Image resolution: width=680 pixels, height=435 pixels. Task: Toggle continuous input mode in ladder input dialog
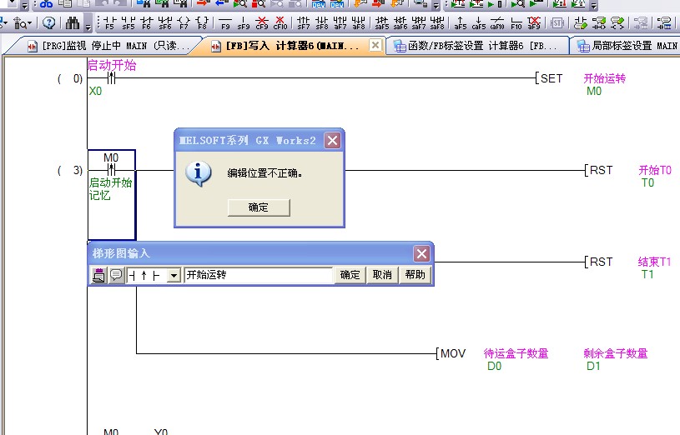point(98,275)
